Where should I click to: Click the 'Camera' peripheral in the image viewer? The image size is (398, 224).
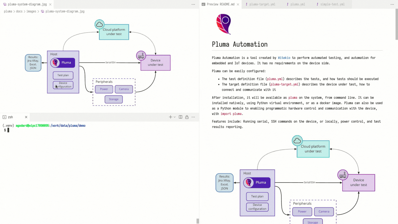[x=124, y=89]
